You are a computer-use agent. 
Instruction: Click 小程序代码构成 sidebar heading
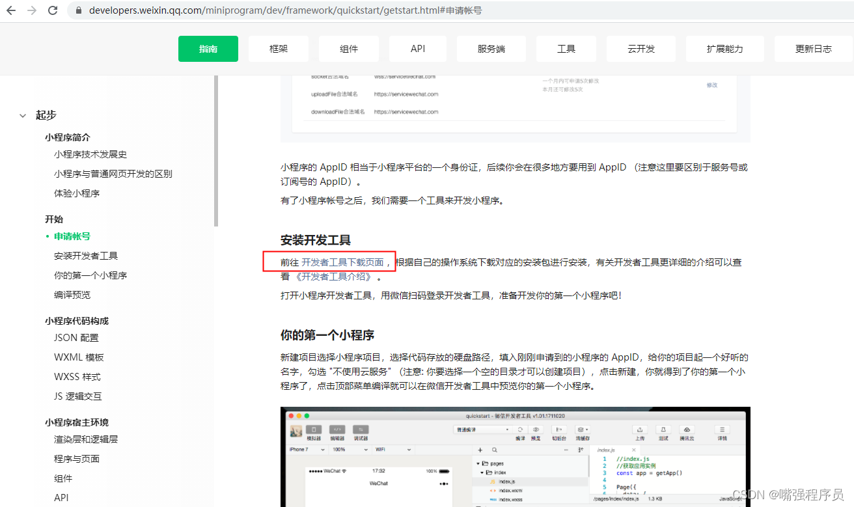[x=77, y=321]
